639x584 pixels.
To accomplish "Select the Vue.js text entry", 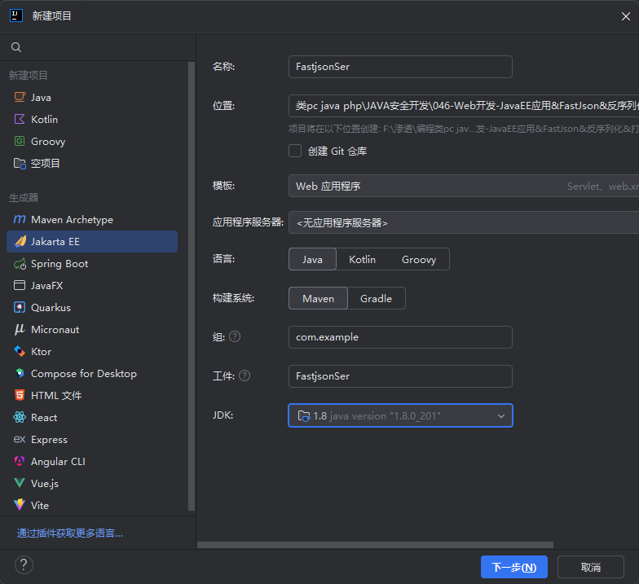I will pyautogui.click(x=45, y=484).
